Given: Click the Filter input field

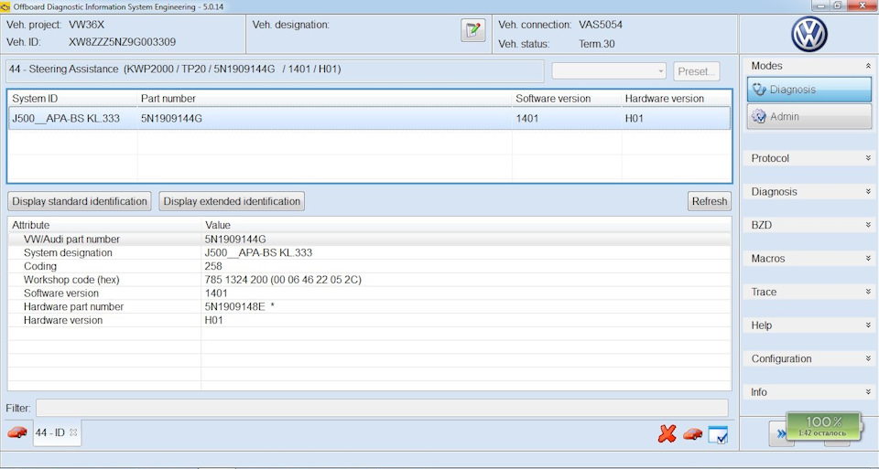Looking at the screenshot, I should click(382, 408).
